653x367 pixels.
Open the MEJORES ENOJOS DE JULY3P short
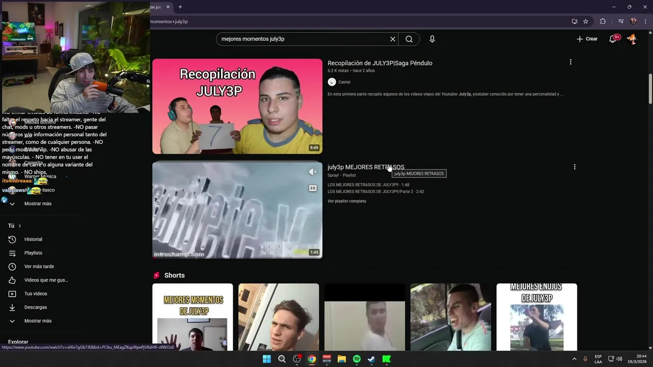pos(537,317)
